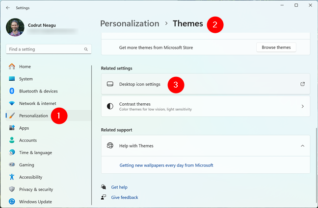Image resolution: width=318 pixels, height=208 pixels.
Task: Open Desktop icon settings
Action: [206, 84]
